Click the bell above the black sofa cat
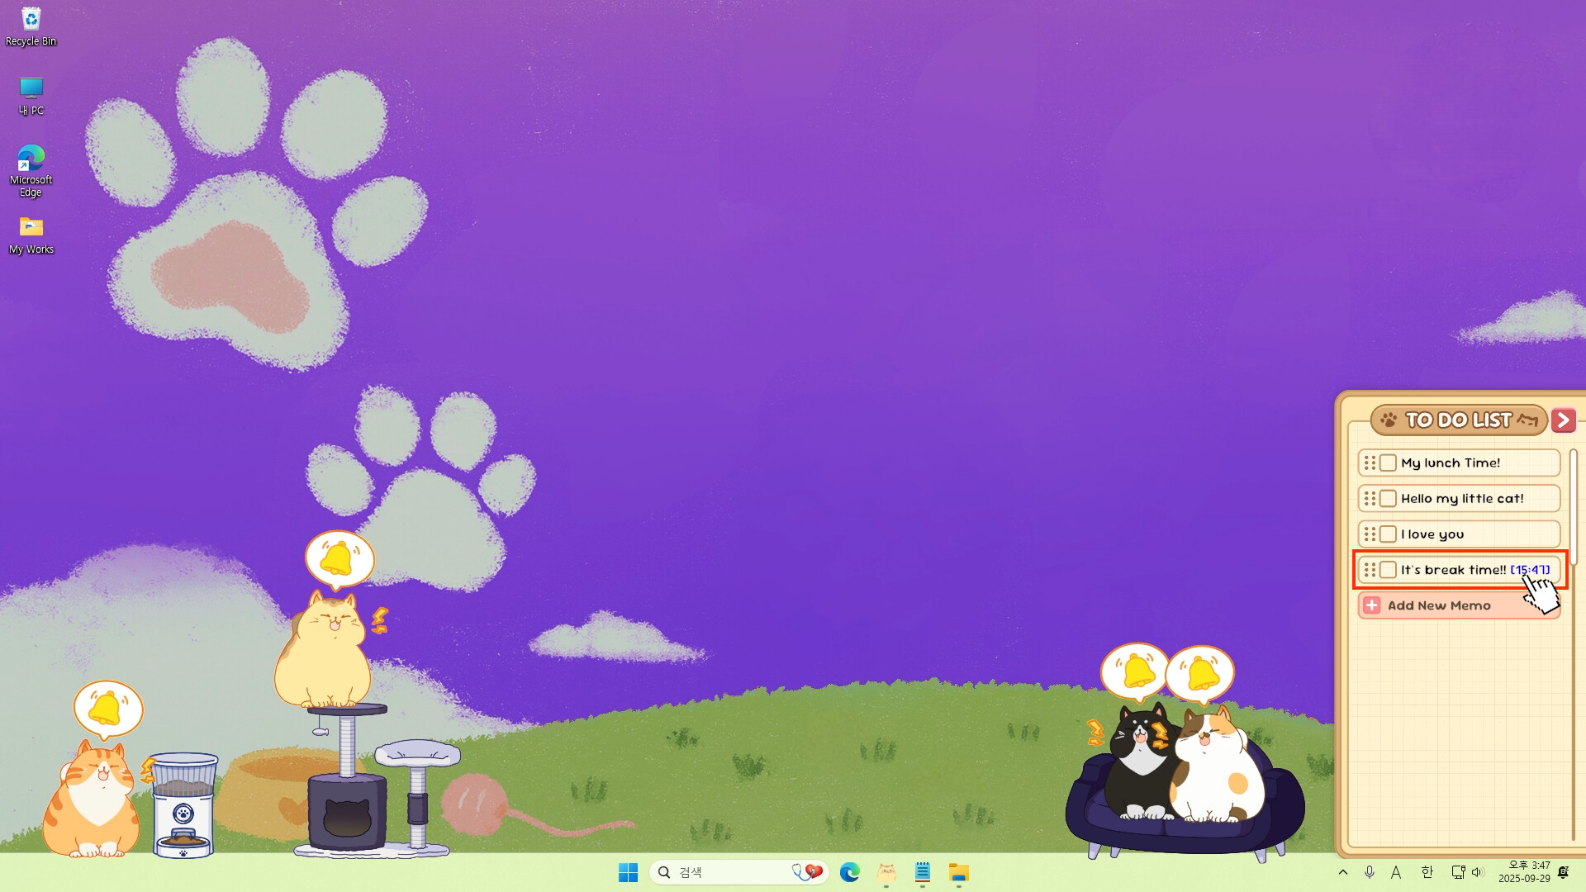Image resolution: width=1586 pixels, height=892 pixels. (x=1136, y=671)
